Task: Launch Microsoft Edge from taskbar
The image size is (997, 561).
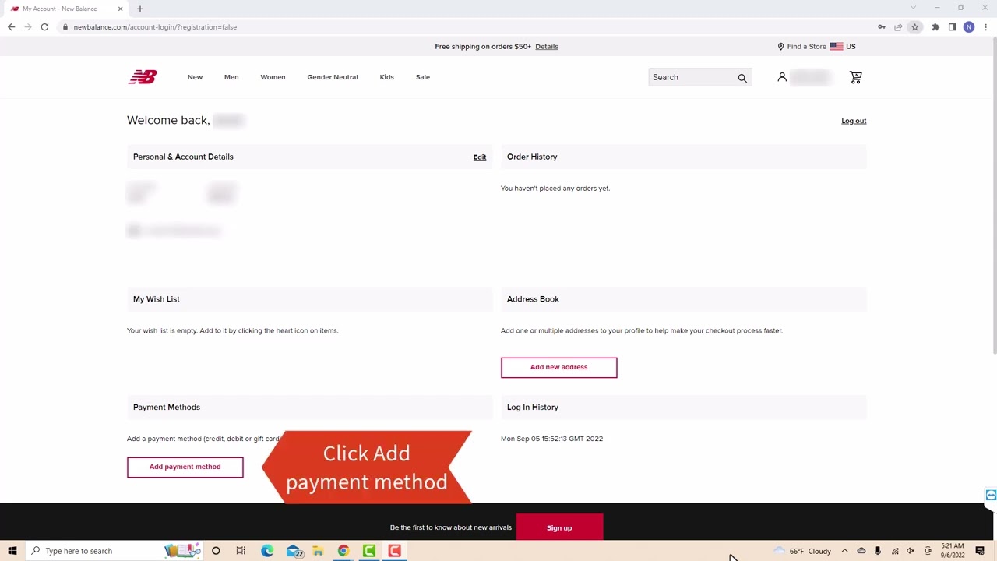Action: [267, 551]
